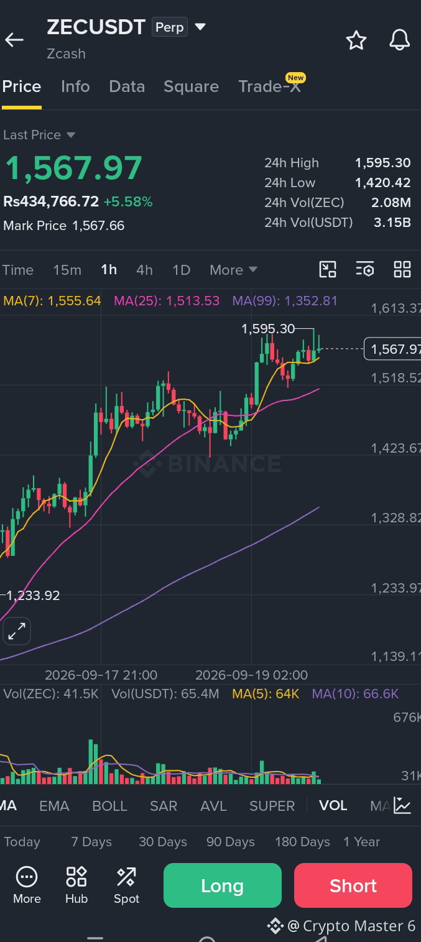This screenshot has width=421, height=942.
Task: Open the Last Price dropdown
Action: tap(39, 135)
